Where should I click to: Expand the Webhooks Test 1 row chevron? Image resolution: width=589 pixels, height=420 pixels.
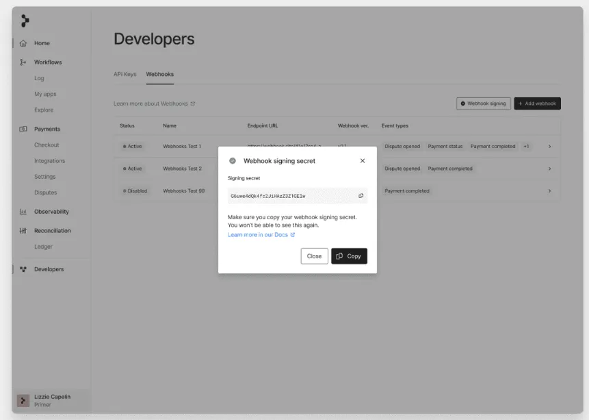tap(549, 146)
